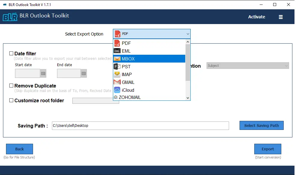This screenshot has width=296, height=175.
Task: Enable the Date filter checkbox
Action: [11, 53]
